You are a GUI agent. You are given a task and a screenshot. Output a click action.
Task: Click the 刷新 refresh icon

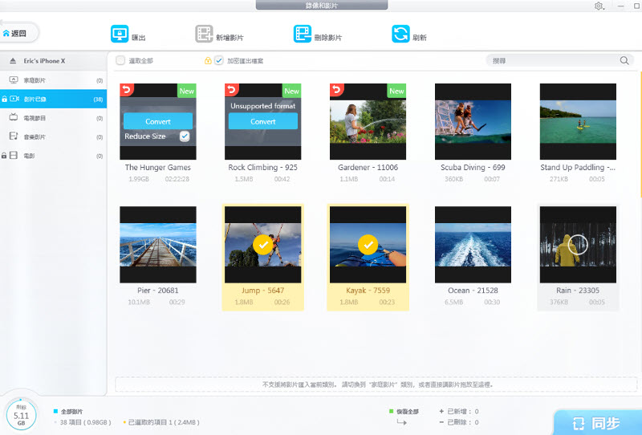point(400,35)
